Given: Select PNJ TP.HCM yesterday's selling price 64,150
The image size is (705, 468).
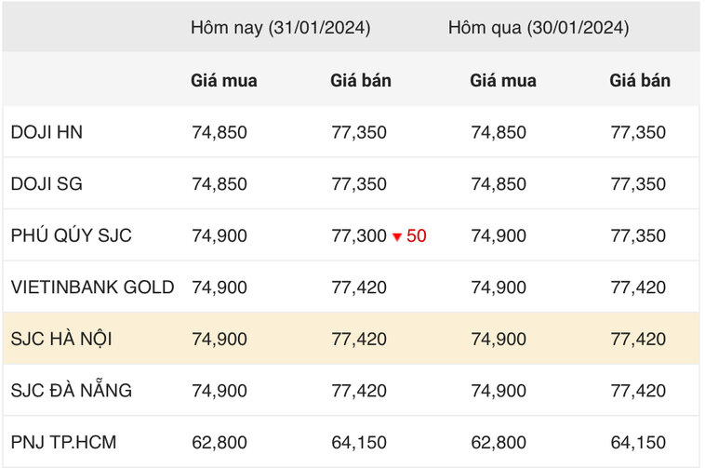Looking at the screenshot, I should click(638, 442).
